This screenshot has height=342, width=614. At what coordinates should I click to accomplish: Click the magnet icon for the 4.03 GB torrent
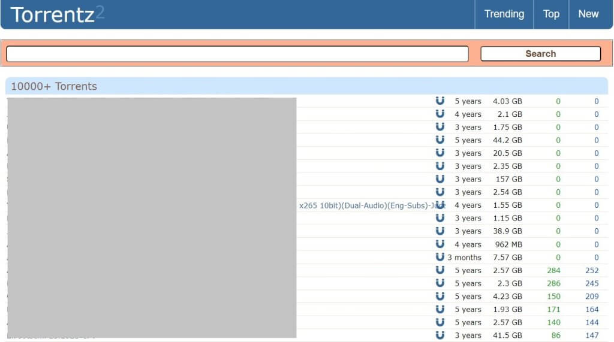(440, 101)
